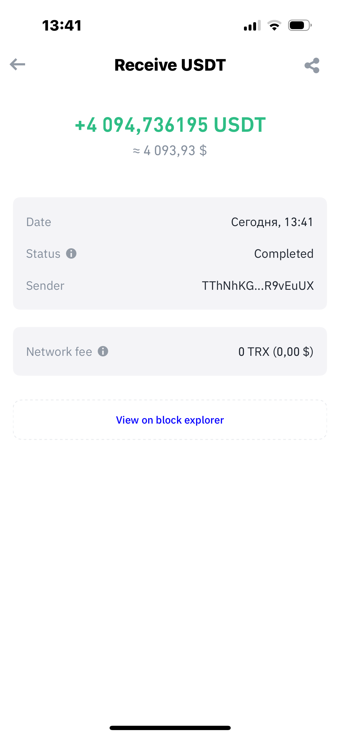Image resolution: width=340 pixels, height=737 pixels.
Task: Tap the home indicator bar
Action: (x=170, y=728)
